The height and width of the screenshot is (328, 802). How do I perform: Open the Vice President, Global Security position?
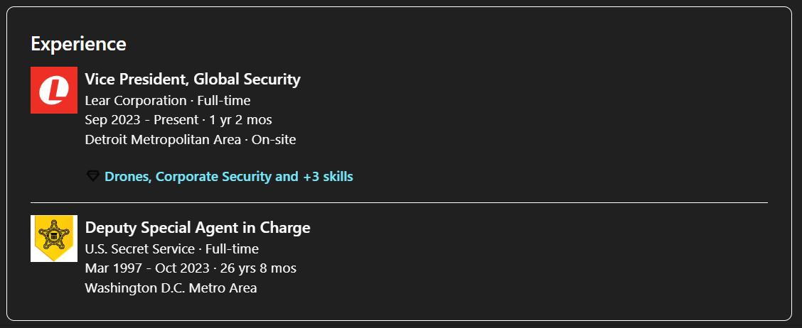[193, 80]
